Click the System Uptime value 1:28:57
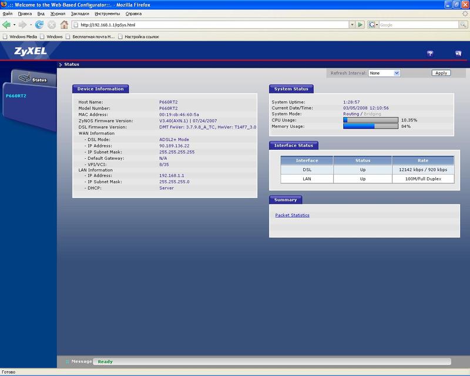 pyautogui.click(x=351, y=102)
